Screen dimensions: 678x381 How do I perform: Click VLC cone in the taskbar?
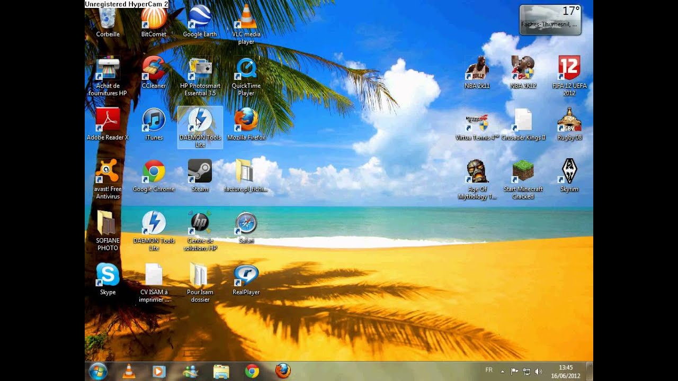click(129, 371)
